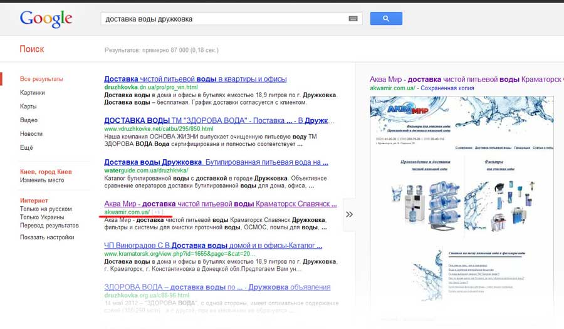This screenshot has height=329, width=564.
Task: Click the akwamir.com.ua URL in the preview pane
Action: (392, 88)
